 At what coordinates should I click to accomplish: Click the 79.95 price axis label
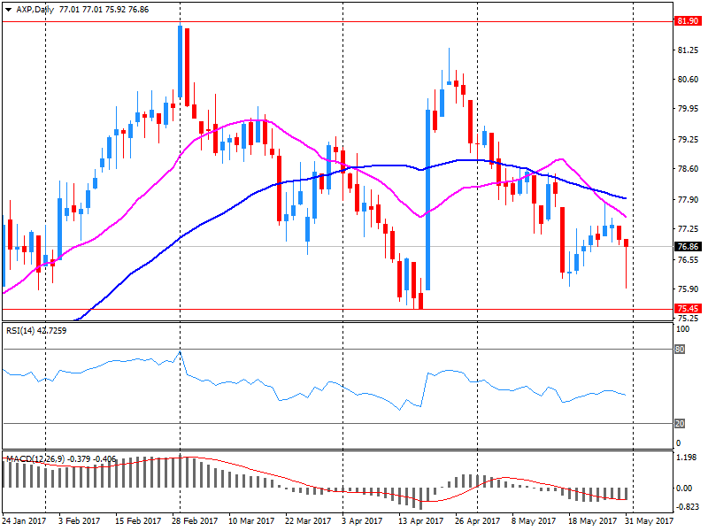[x=688, y=108]
